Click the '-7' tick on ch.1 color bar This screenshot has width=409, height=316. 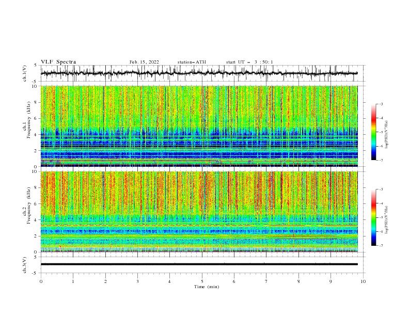381,160
